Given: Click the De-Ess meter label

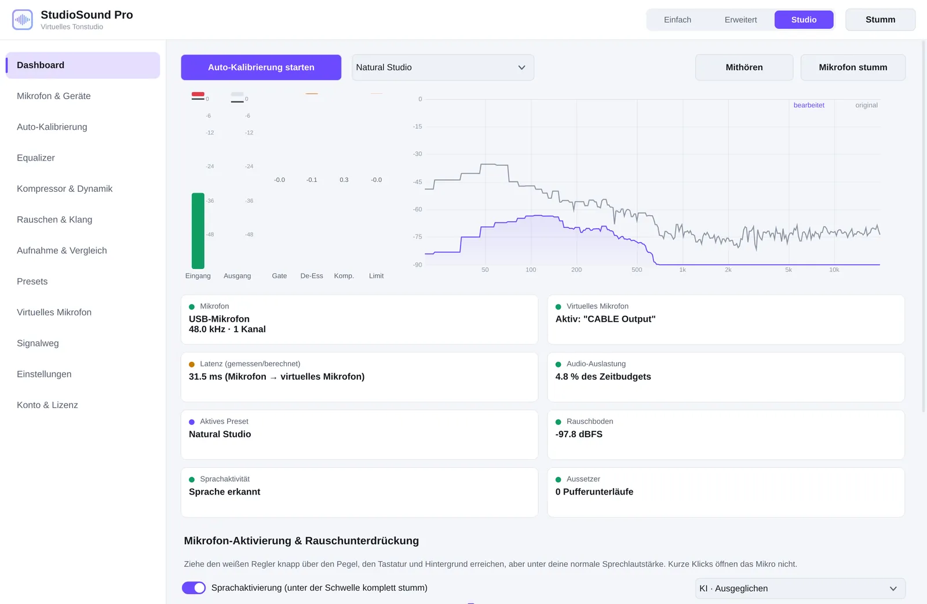Looking at the screenshot, I should coord(312,276).
